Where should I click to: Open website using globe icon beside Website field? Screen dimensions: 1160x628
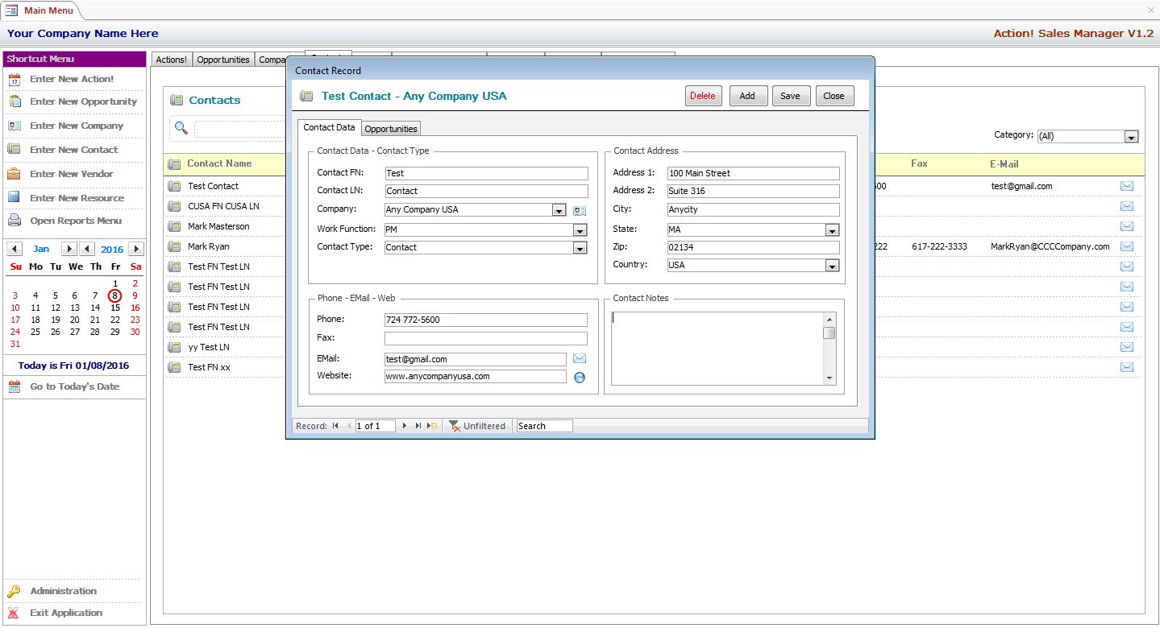click(579, 377)
